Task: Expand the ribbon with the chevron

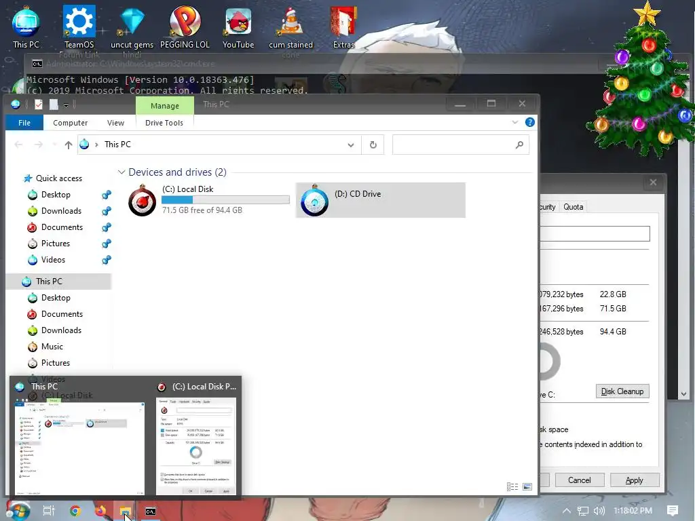Action: pyautogui.click(x=515, y=122)
